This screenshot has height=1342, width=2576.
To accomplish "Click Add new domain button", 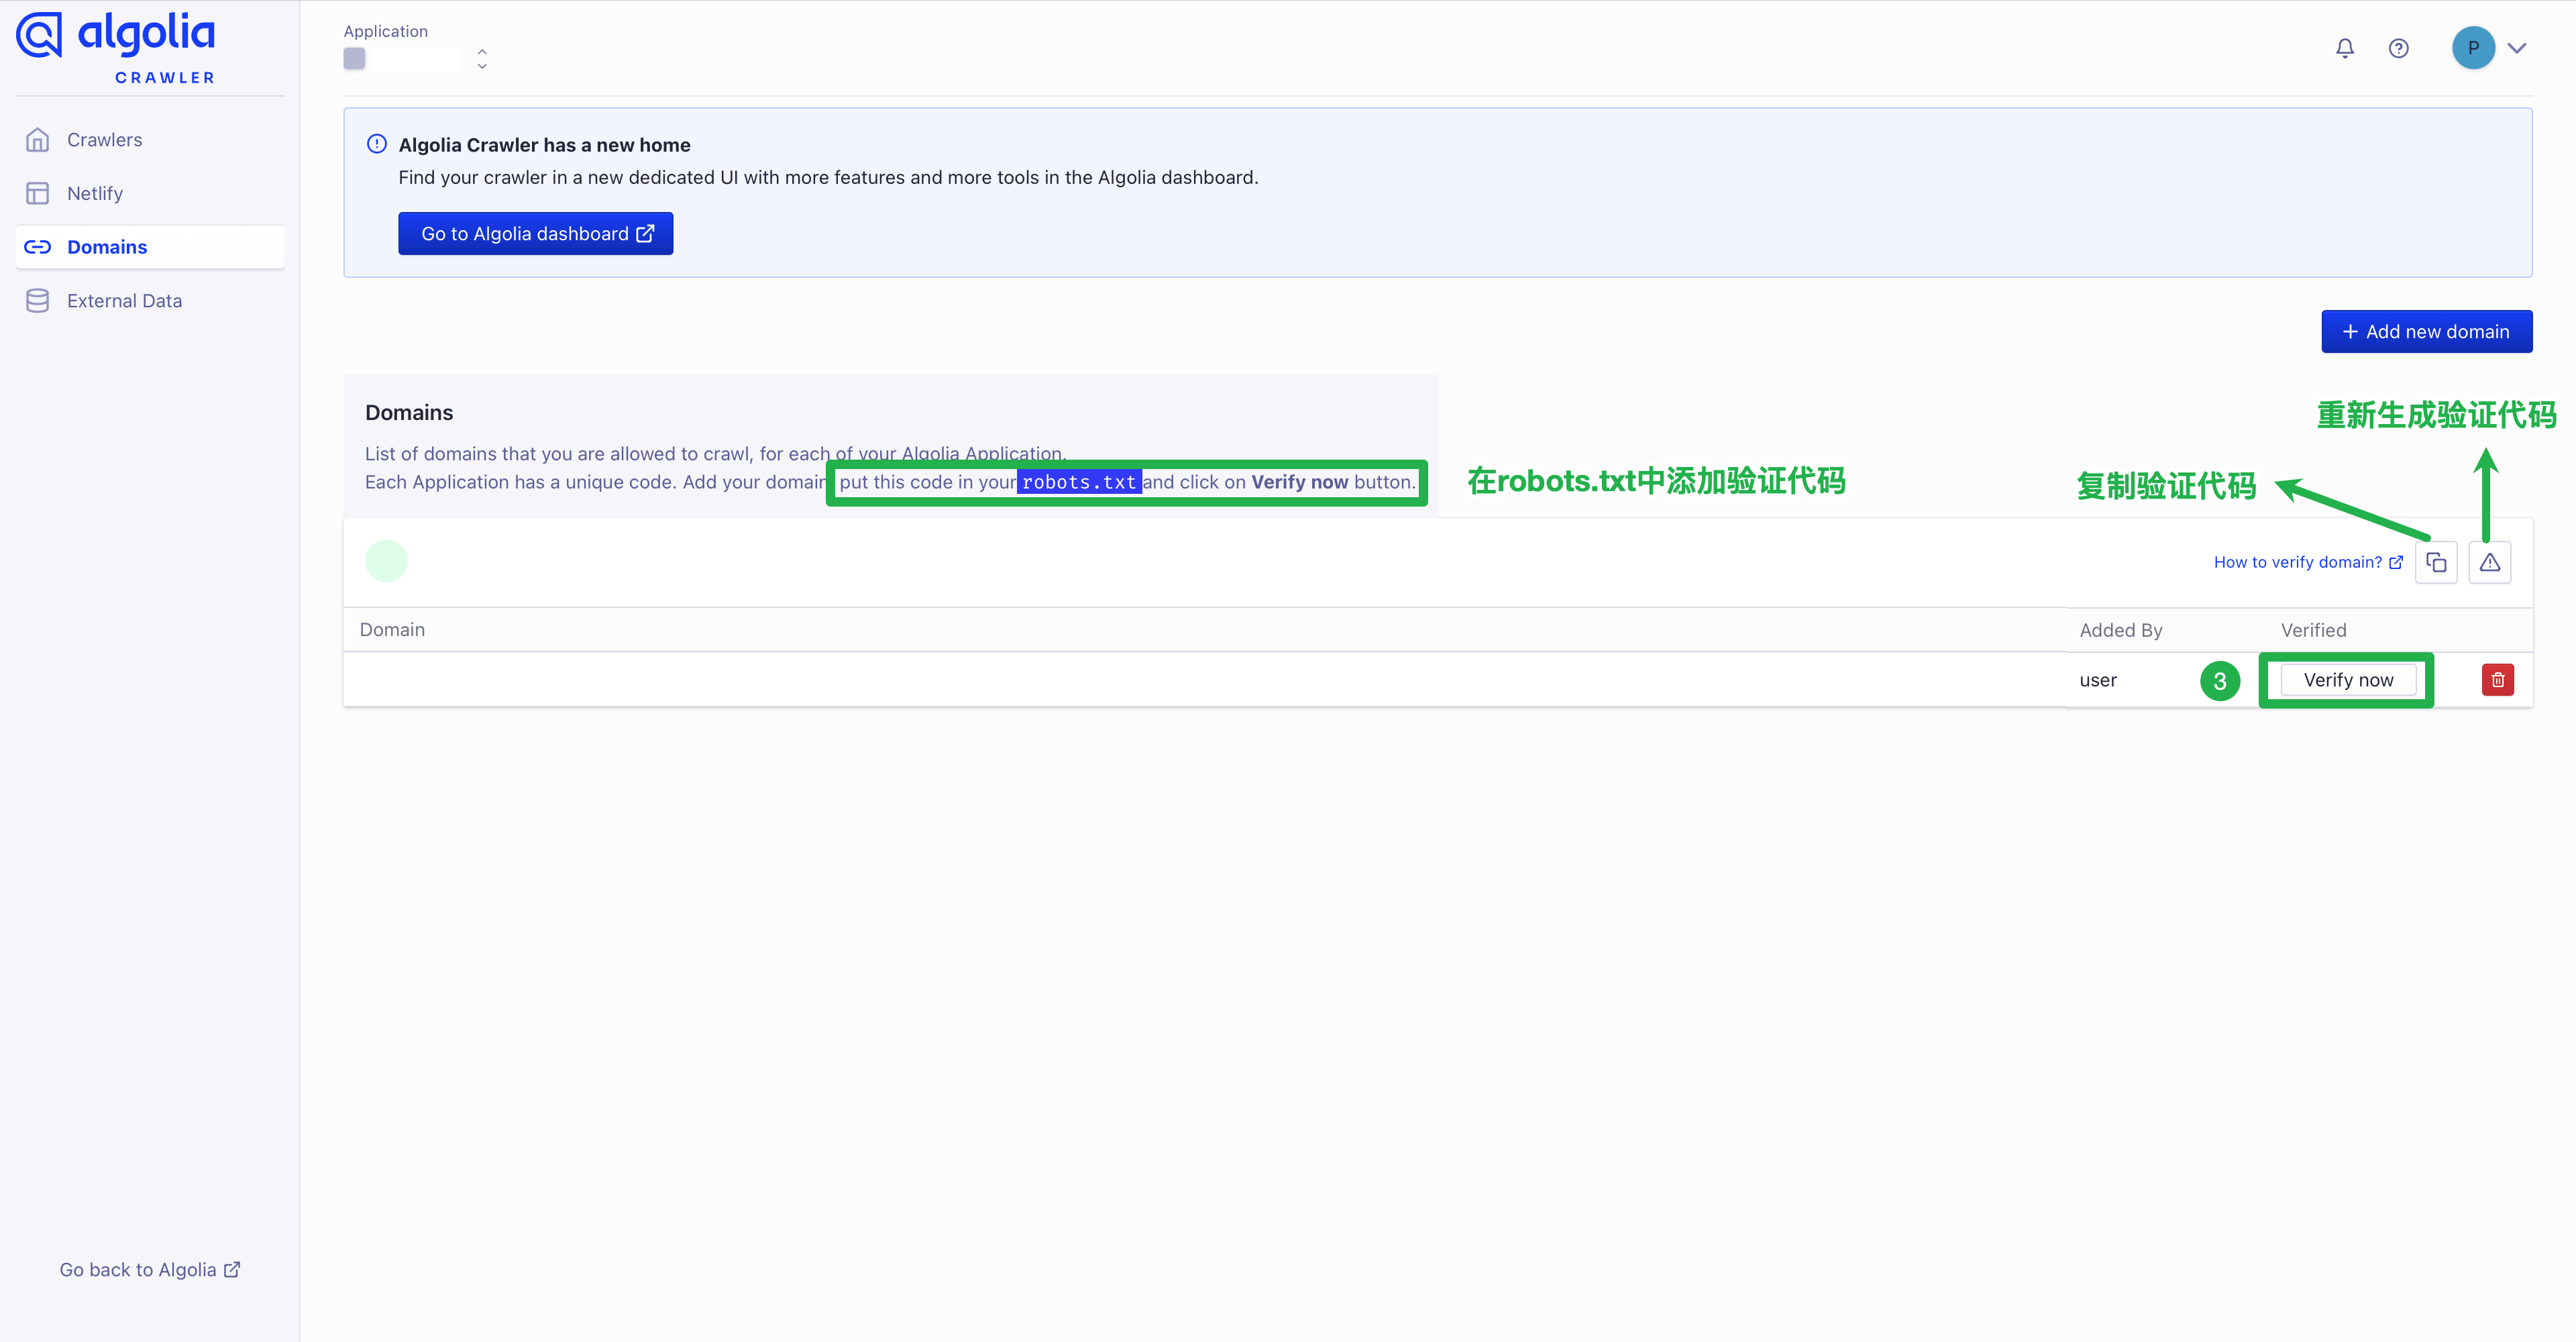I will coord(2426,332).
